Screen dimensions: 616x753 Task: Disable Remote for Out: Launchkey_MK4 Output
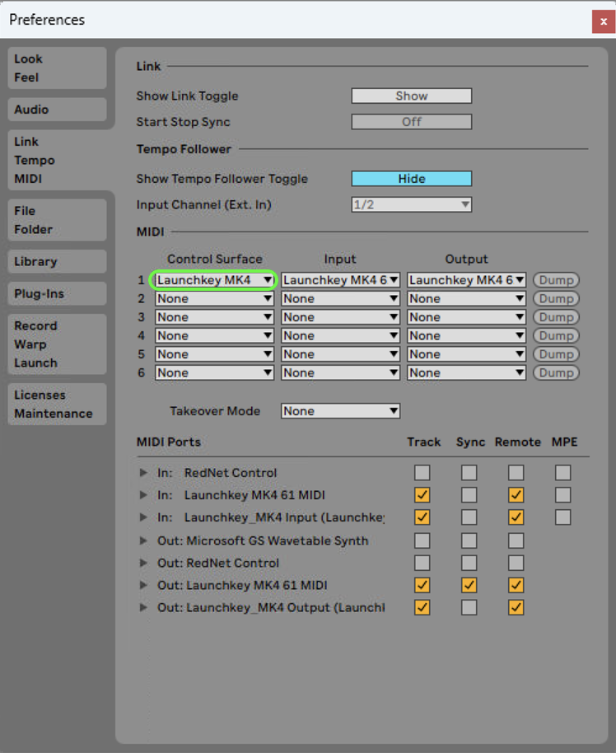pos(516,607)
